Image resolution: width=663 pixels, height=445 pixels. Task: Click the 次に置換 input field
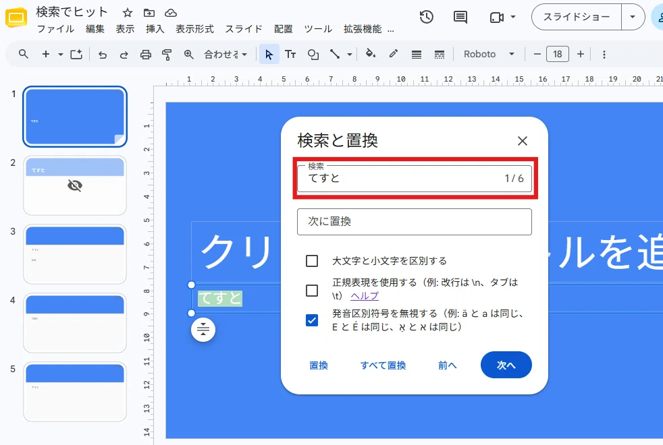point(415,222)
